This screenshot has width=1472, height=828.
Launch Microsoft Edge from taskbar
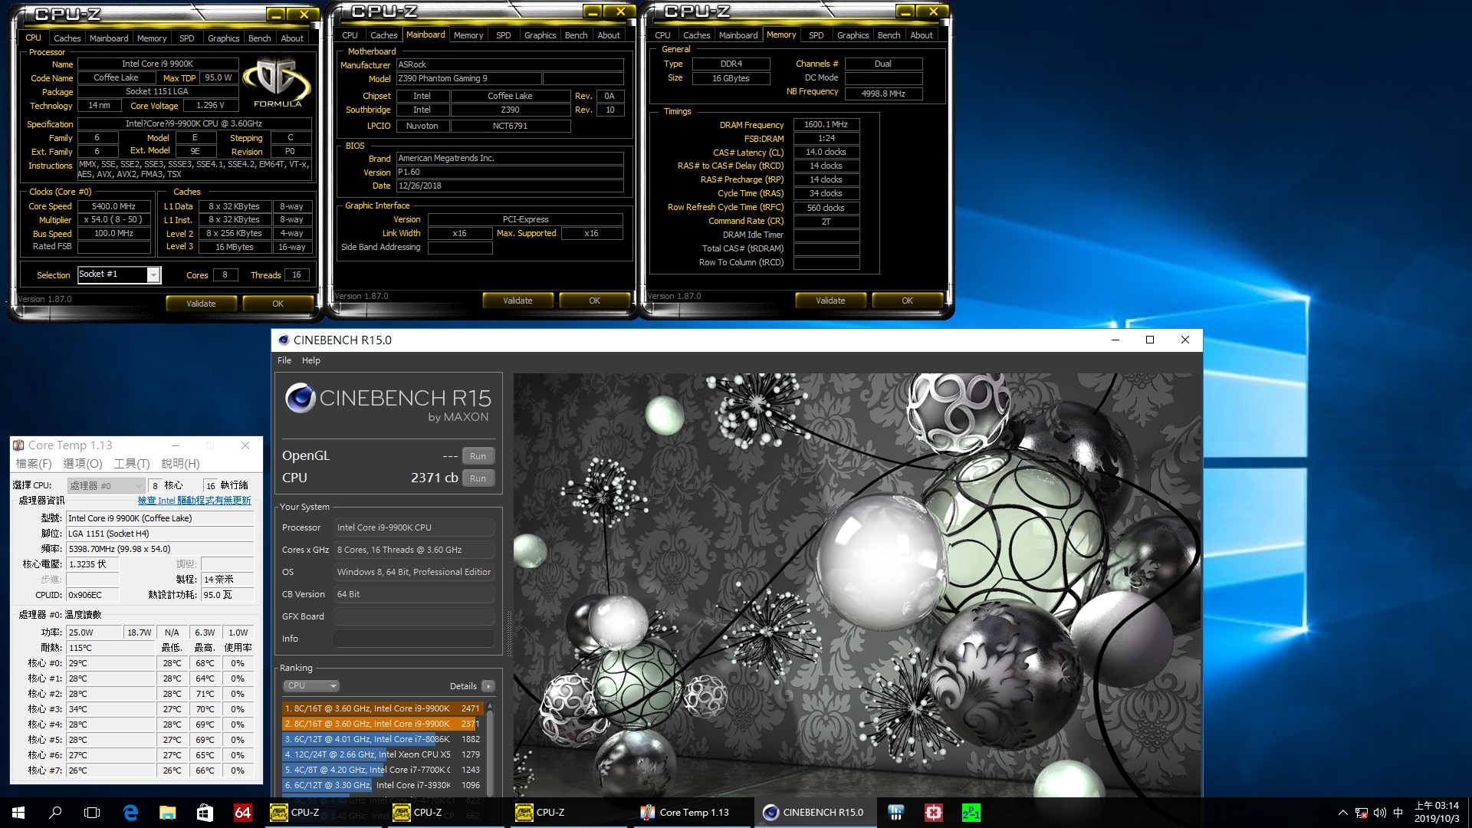click(130, 813)
